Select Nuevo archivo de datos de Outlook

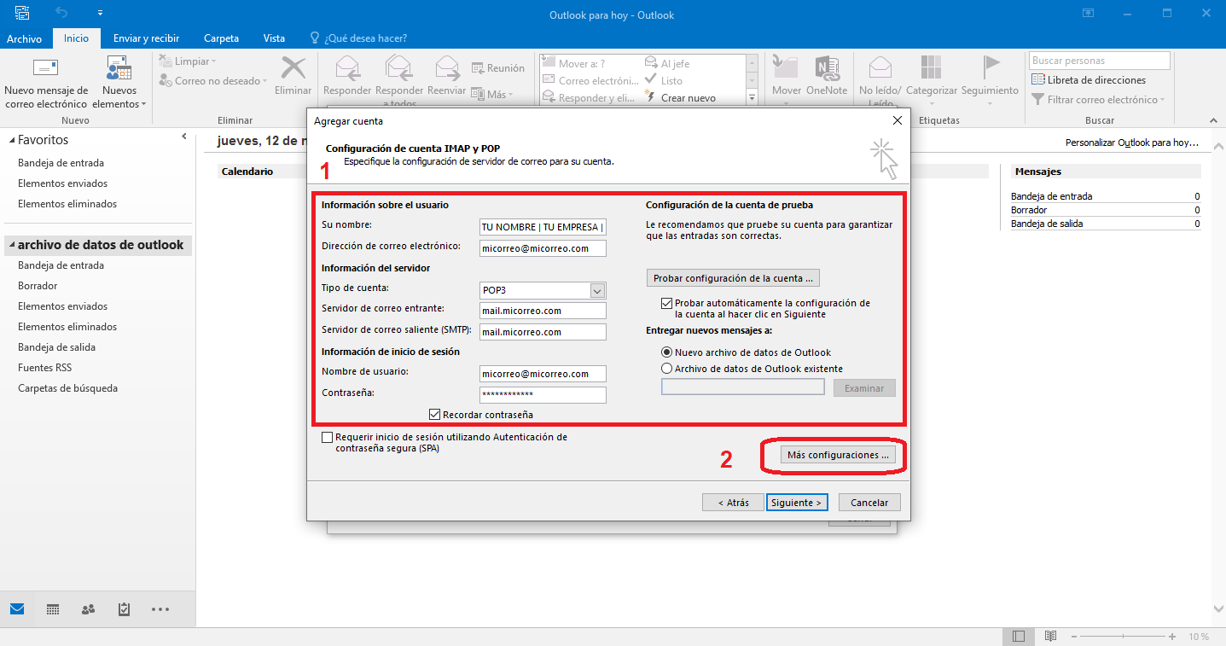pos(666,352)
